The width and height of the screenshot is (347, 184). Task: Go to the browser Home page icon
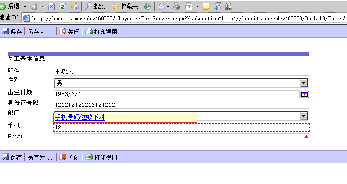click(x=75, y=6)
